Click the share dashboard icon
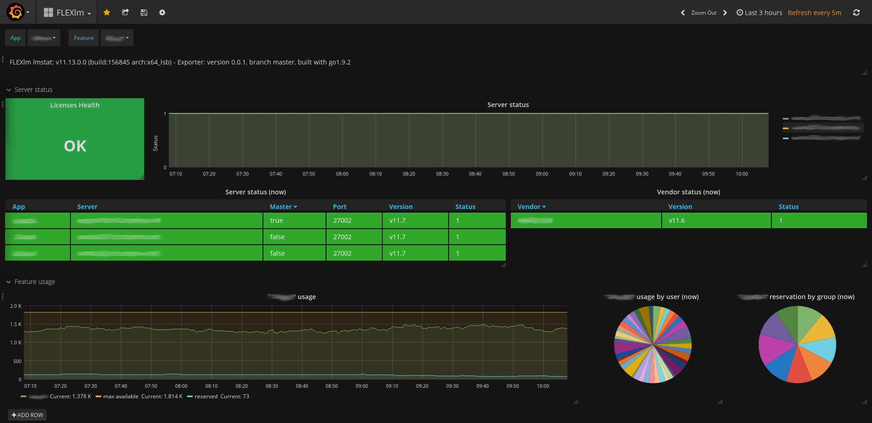 [125, 12]
